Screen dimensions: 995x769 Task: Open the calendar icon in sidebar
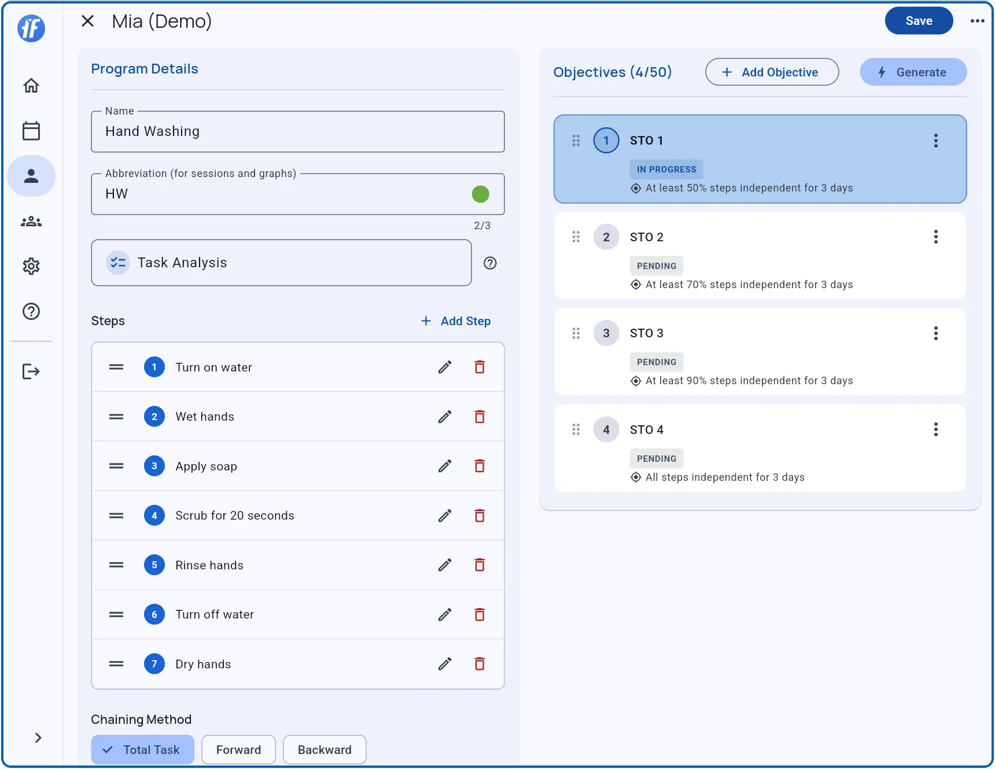[x=31, y=131]
